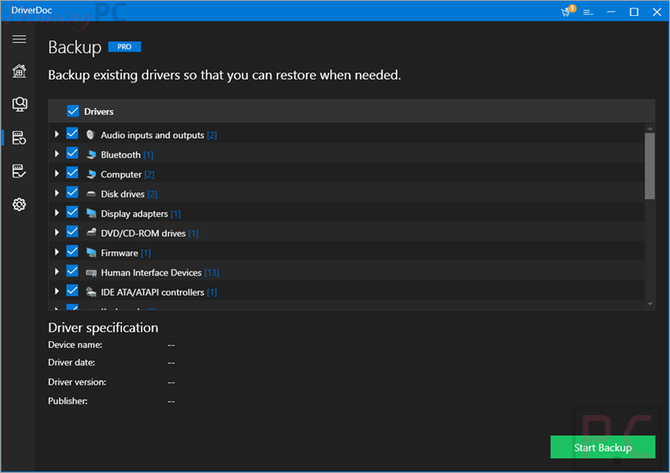Open the title bar options menu icon

click(588, 13)
